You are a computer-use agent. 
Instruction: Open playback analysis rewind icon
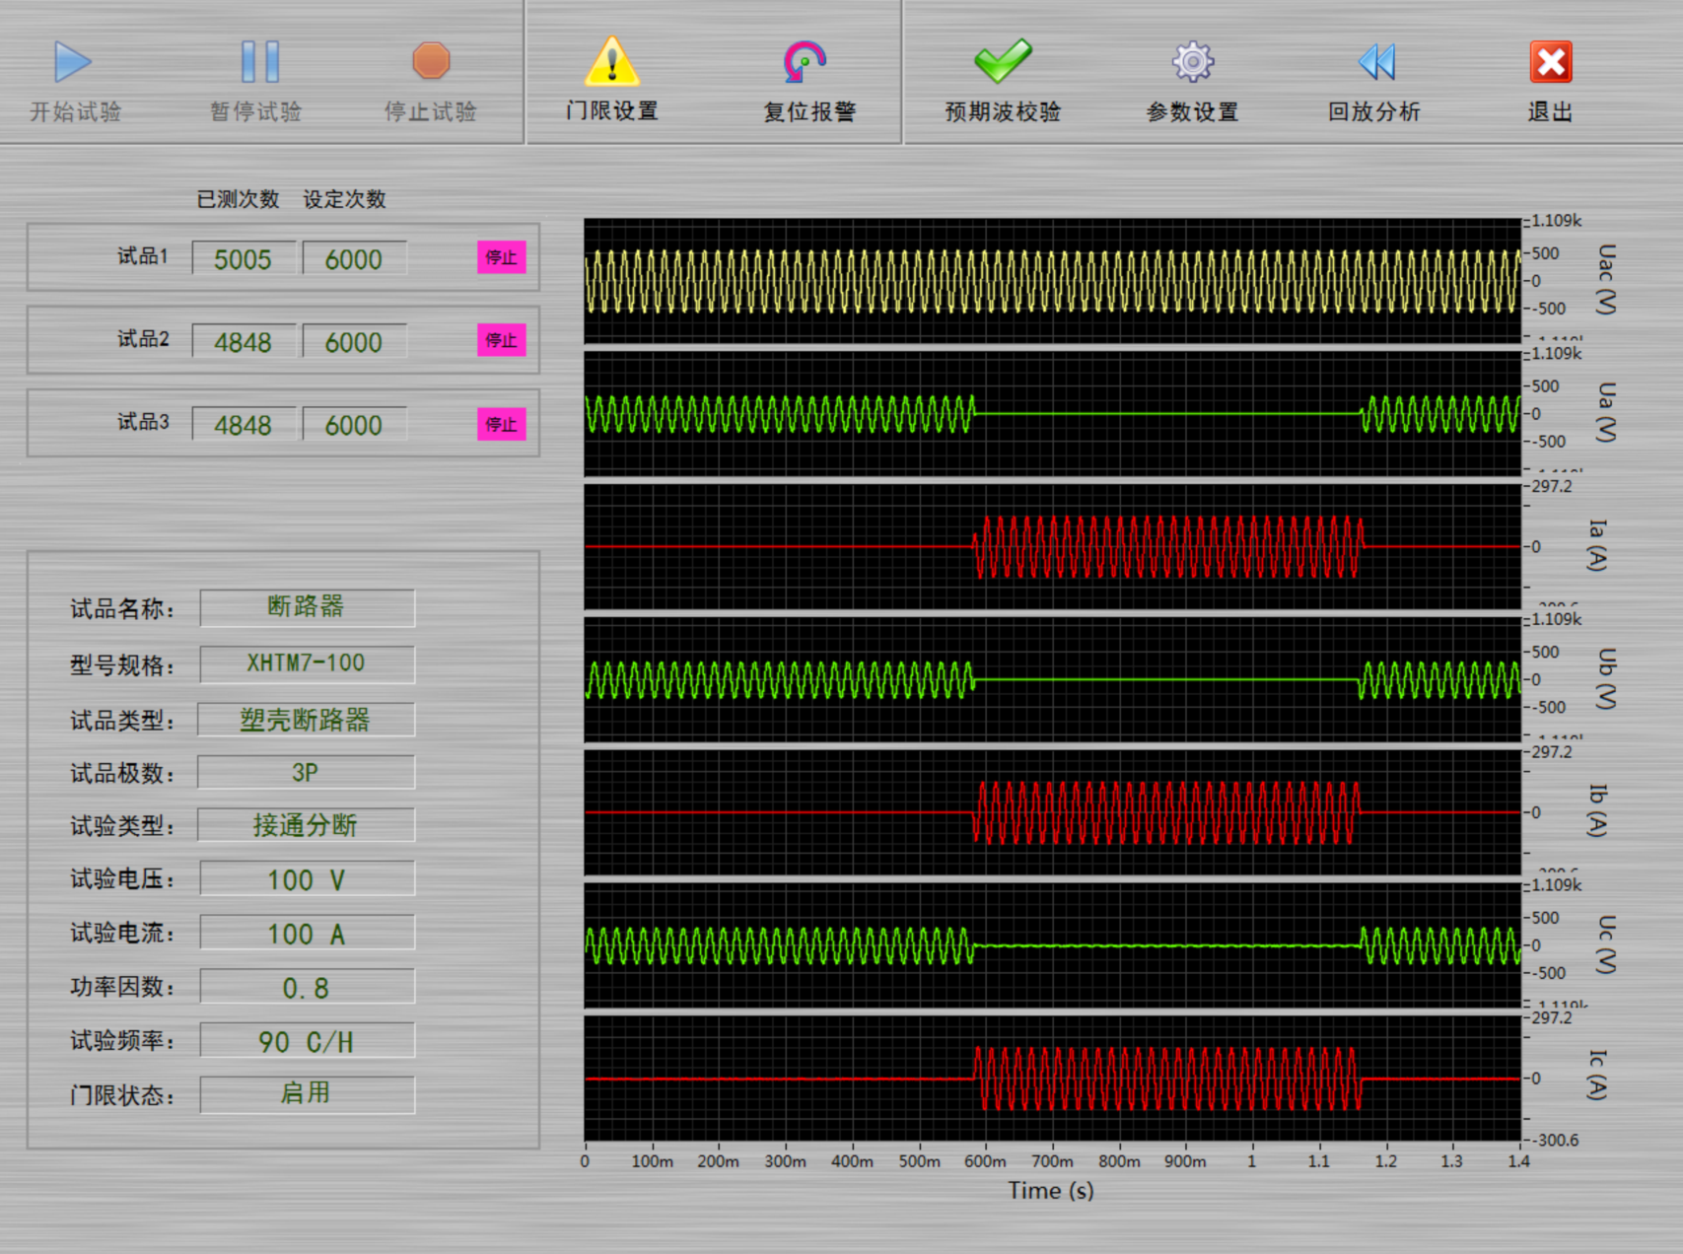1376,63
